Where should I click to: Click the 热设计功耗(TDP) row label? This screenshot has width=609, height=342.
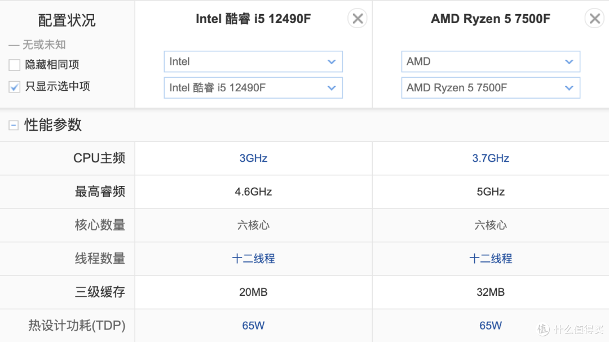pyautogui.click(x=77, y=325)
